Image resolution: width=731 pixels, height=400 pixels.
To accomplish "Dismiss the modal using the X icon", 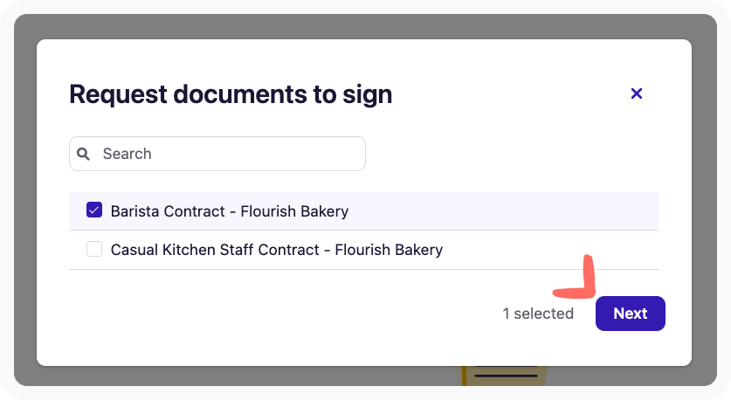I will coord(637,93).
